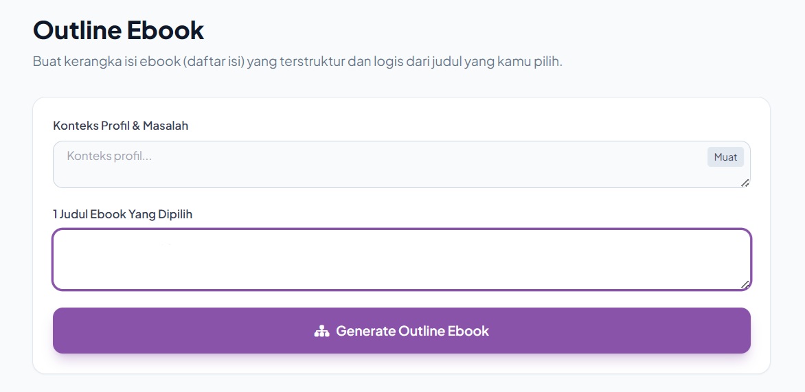The height and width of the screenshot is (392, 805).
Task: Grab the Konteks profil textarea resize handle
Action: tap(745, 183)
